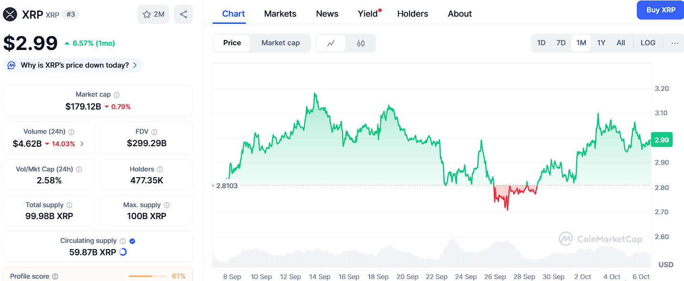Expand "Why is XRP's price down today?"
The width and height of the screenshot is (684, 281).
[74, 65]
